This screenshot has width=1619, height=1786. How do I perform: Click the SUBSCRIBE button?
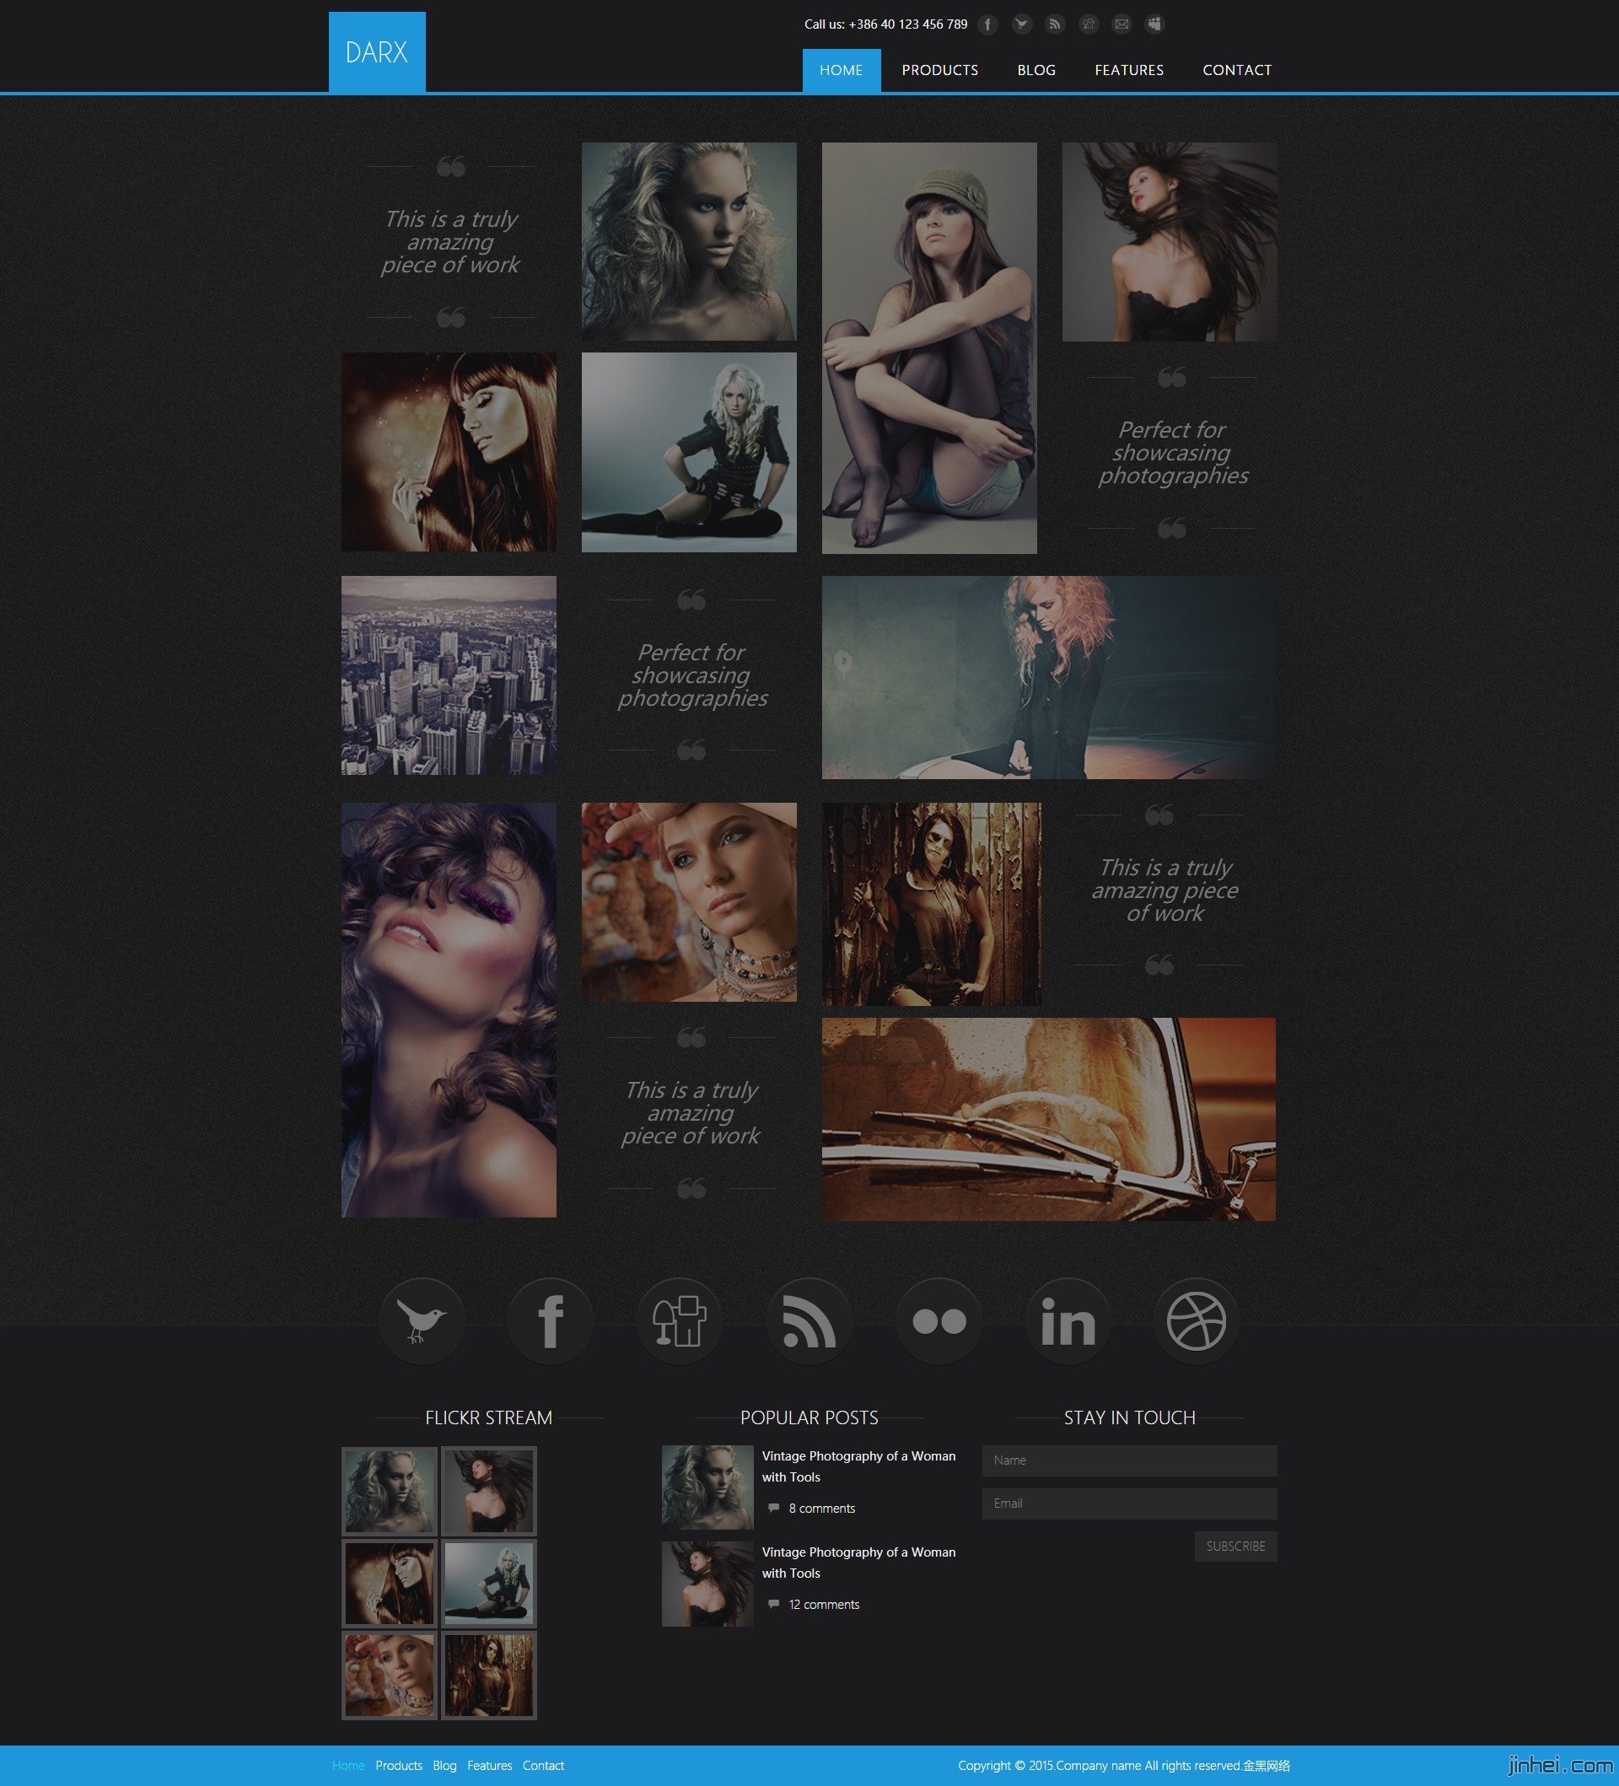tap(1234, 1547)
